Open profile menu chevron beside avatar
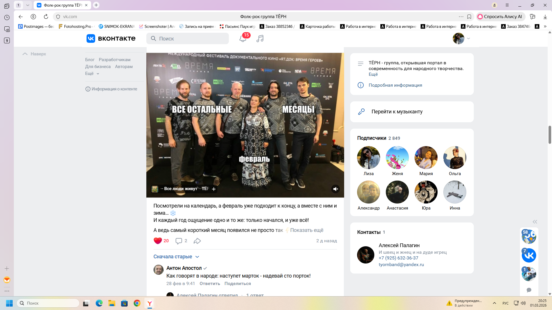The image size is (552, 310). (468, 38)
